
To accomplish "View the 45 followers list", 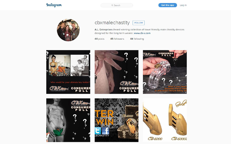I will (x=117, y=39).
